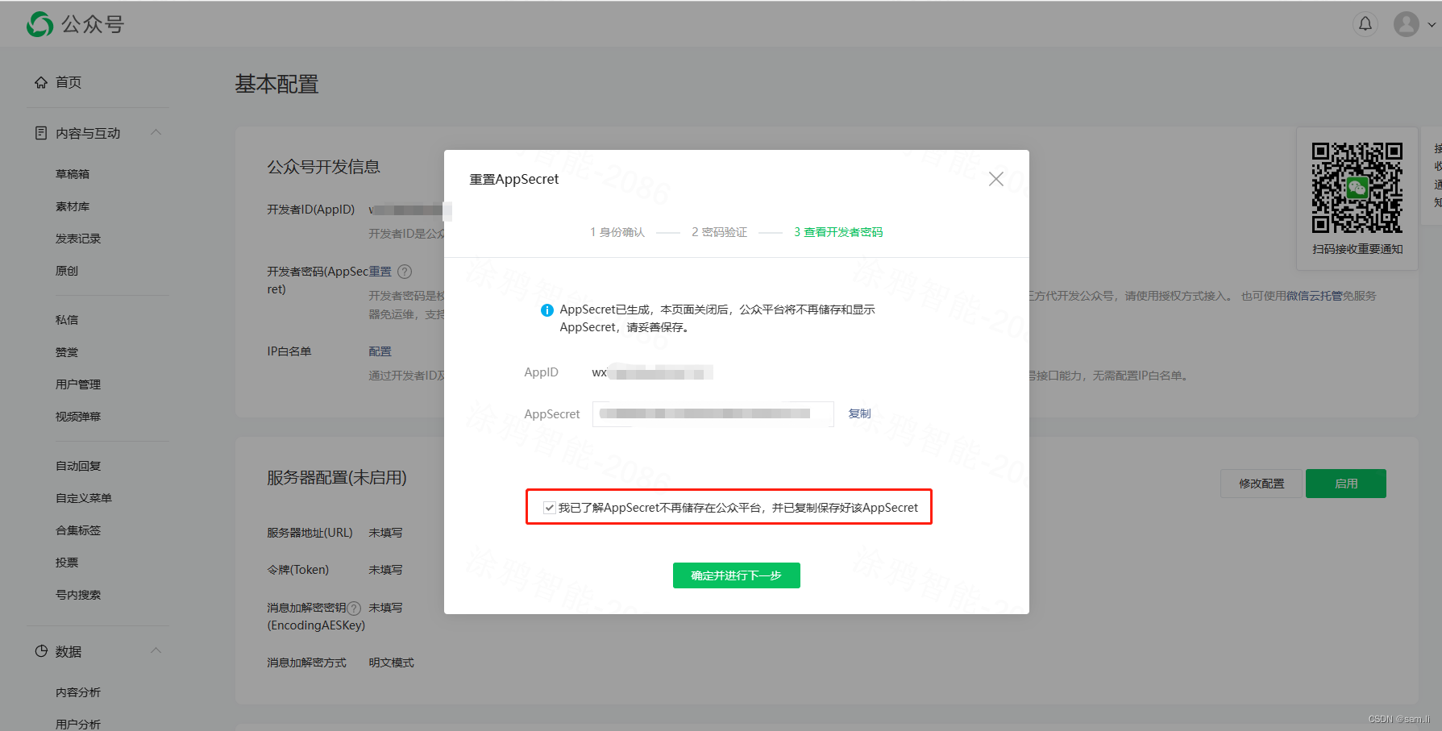This screenshot has height=731, width=1442.
Task: Open 发表记录 in sidebar
Action: coord(78,239)
